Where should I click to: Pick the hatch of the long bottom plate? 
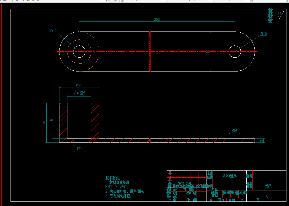pos(157,141)
